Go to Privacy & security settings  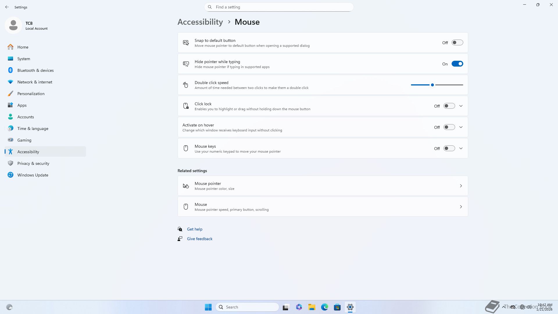33,163
